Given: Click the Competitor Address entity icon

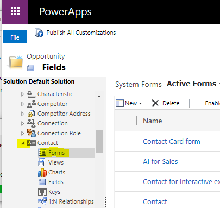Looking at the screenshot, I should [31, 114].
